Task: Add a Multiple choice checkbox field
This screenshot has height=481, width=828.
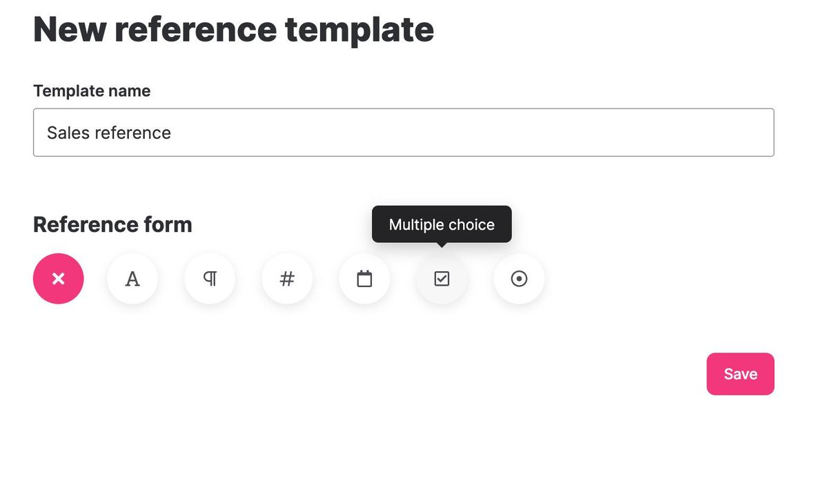Action: 442,279
